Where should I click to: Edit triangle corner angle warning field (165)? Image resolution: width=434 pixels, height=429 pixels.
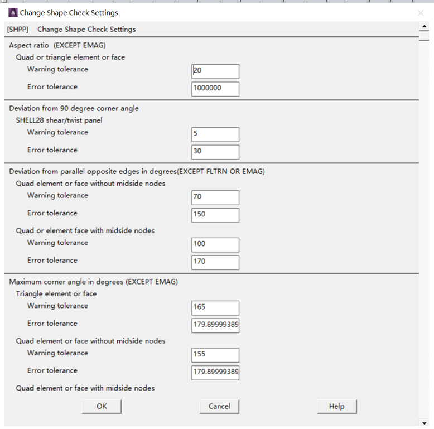click(215, 308)
